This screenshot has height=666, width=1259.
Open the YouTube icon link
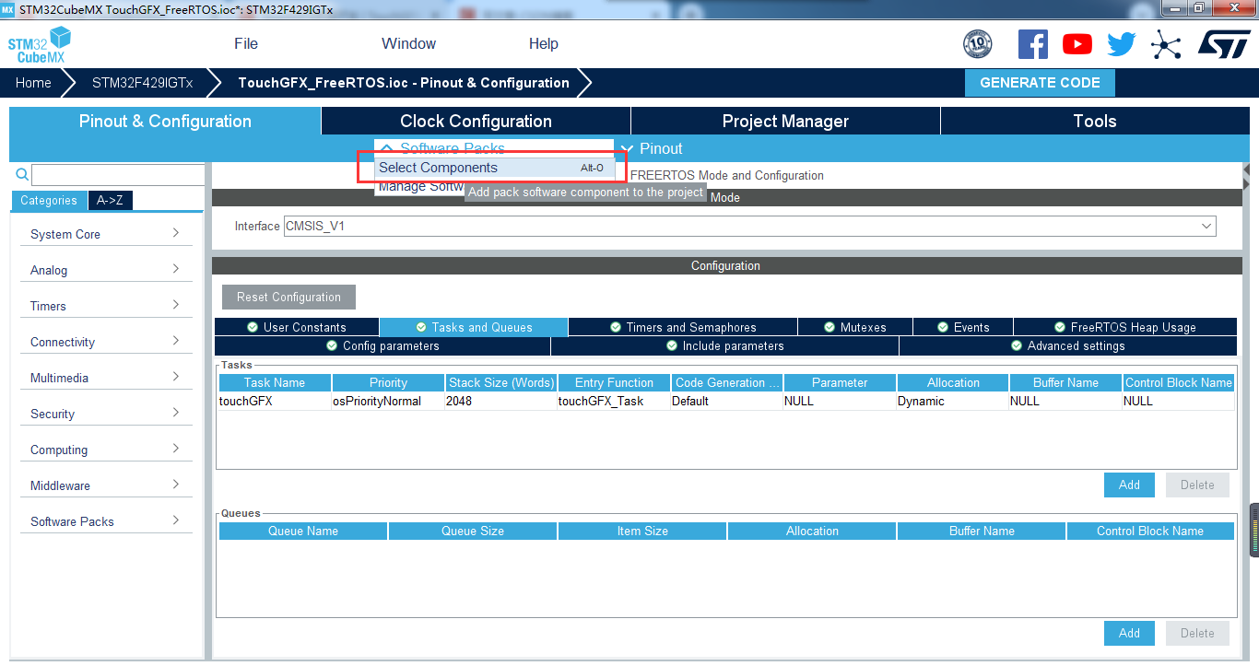1077,44
